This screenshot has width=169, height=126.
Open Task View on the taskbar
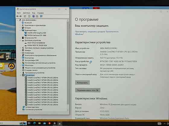point(29,123)
